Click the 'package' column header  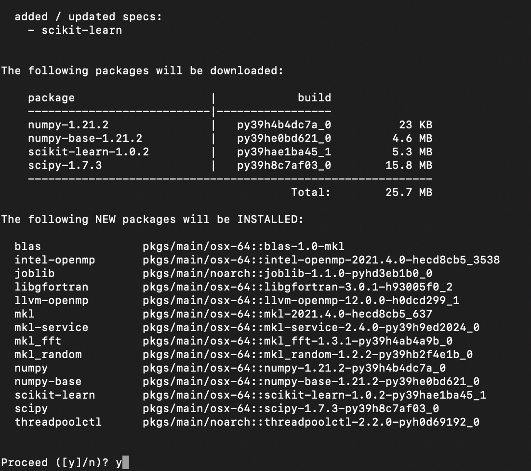tap(52, 98)
